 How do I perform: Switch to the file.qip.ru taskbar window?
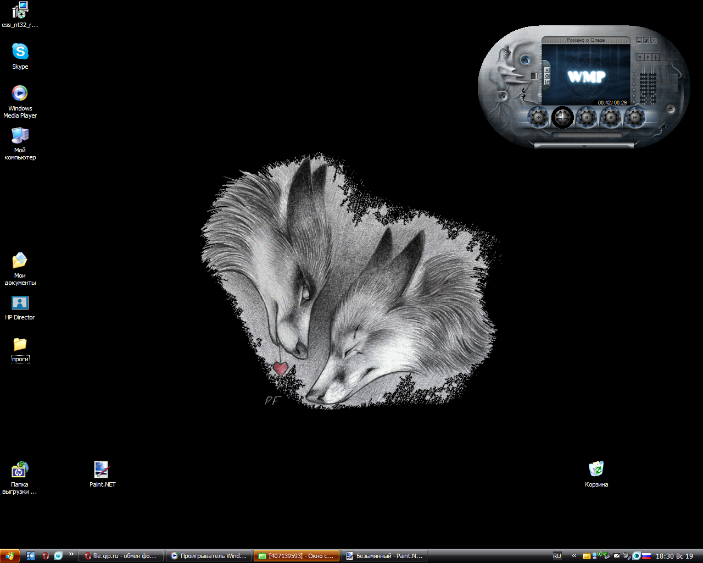(x=121, y=556)
